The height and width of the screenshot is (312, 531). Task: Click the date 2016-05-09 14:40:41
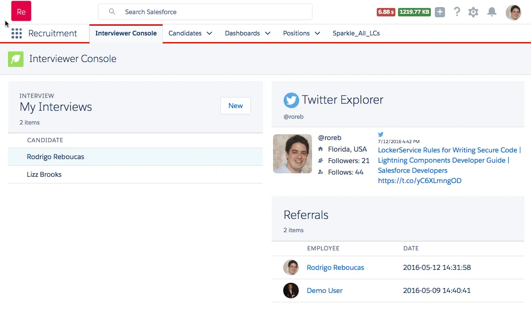[437, 291]
